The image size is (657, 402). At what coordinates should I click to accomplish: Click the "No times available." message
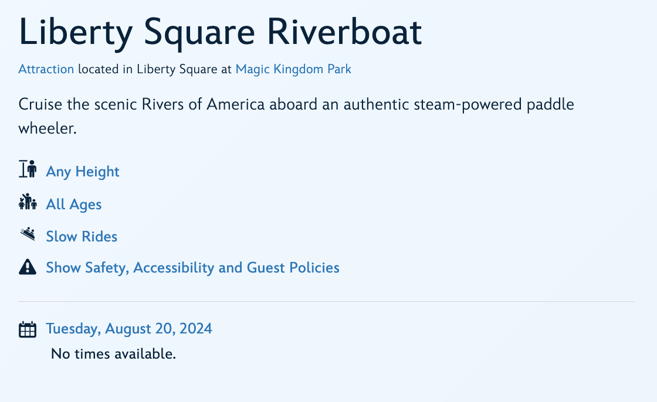113,354
